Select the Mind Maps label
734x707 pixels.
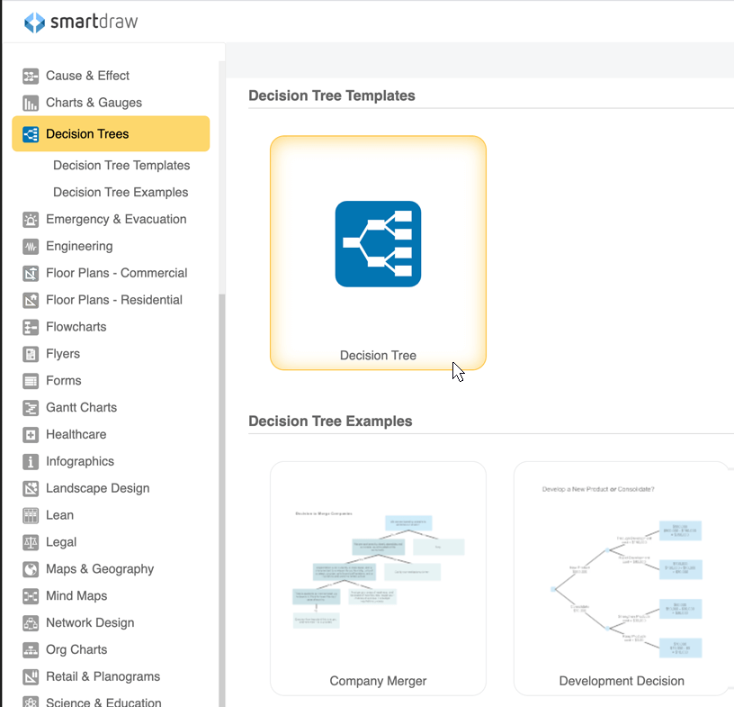point(76,596)
